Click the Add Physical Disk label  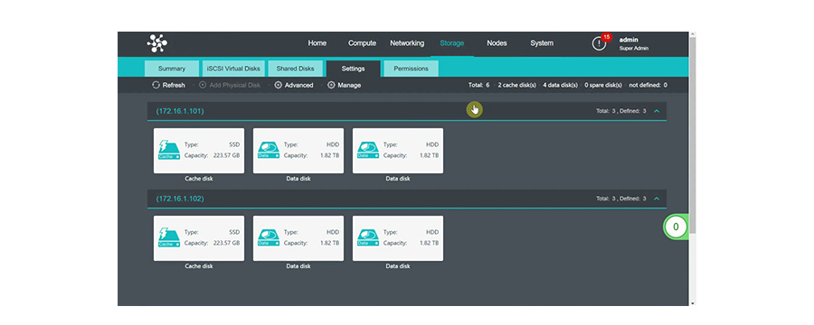point(234,86)
